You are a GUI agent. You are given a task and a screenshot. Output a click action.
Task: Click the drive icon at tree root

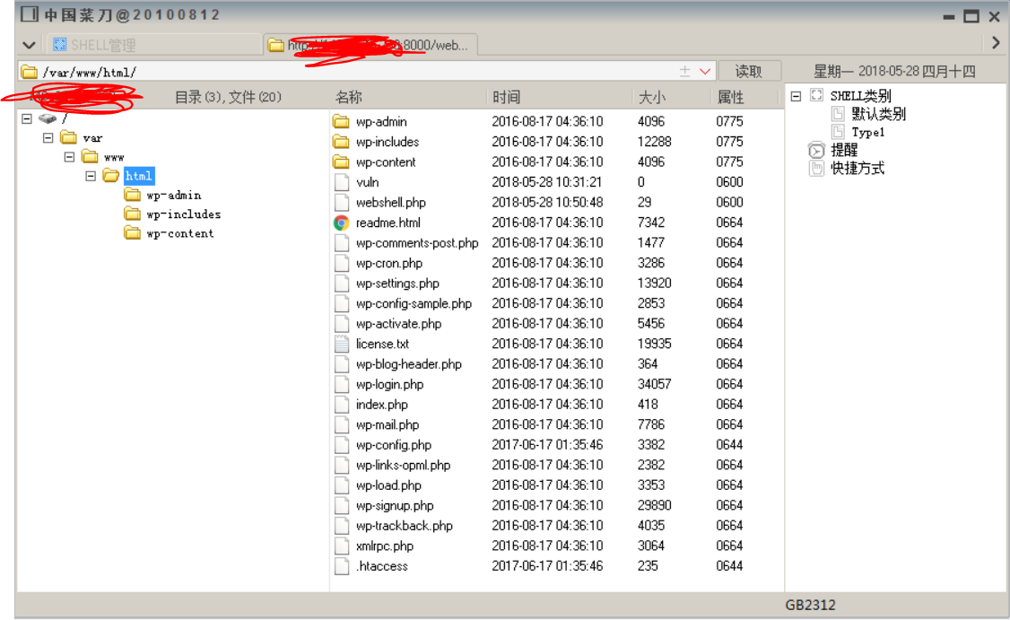pyautogui.click(x=47, y=118)
